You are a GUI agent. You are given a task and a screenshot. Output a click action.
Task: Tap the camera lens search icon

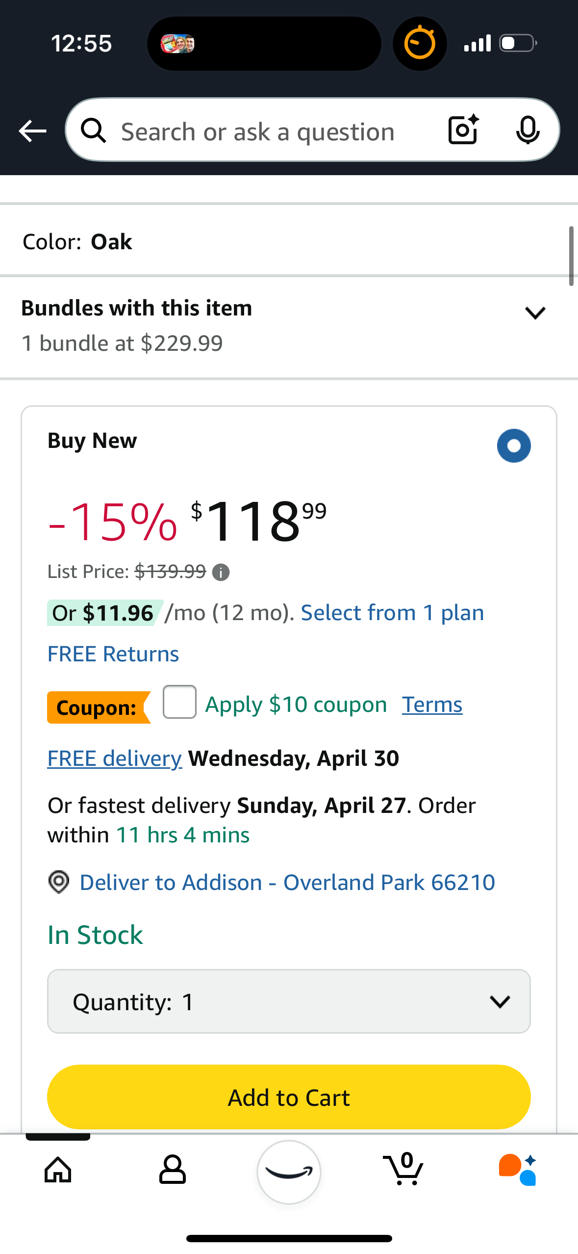463,130
